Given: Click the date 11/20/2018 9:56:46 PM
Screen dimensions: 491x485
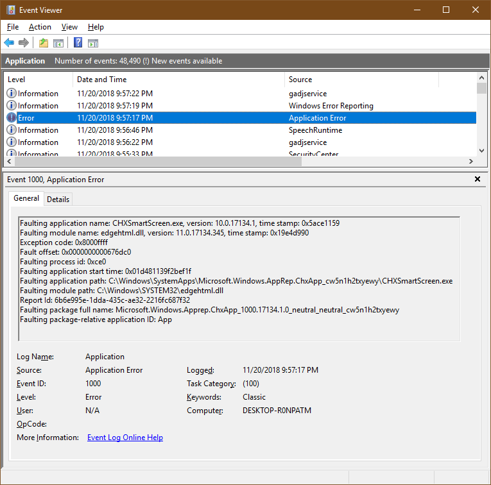Looking at the screenshot, I should [115, 130].
